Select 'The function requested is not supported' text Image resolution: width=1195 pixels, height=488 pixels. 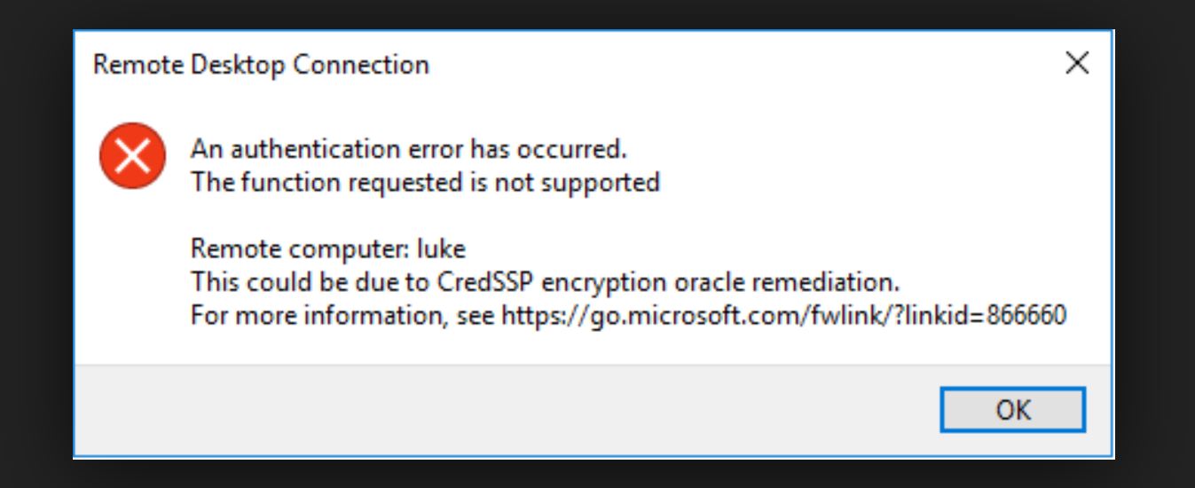(425, 183)
